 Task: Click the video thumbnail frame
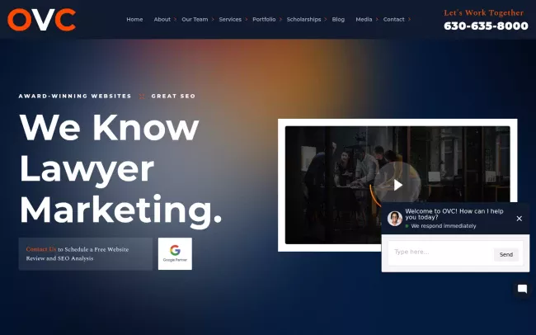coord(397,185)
